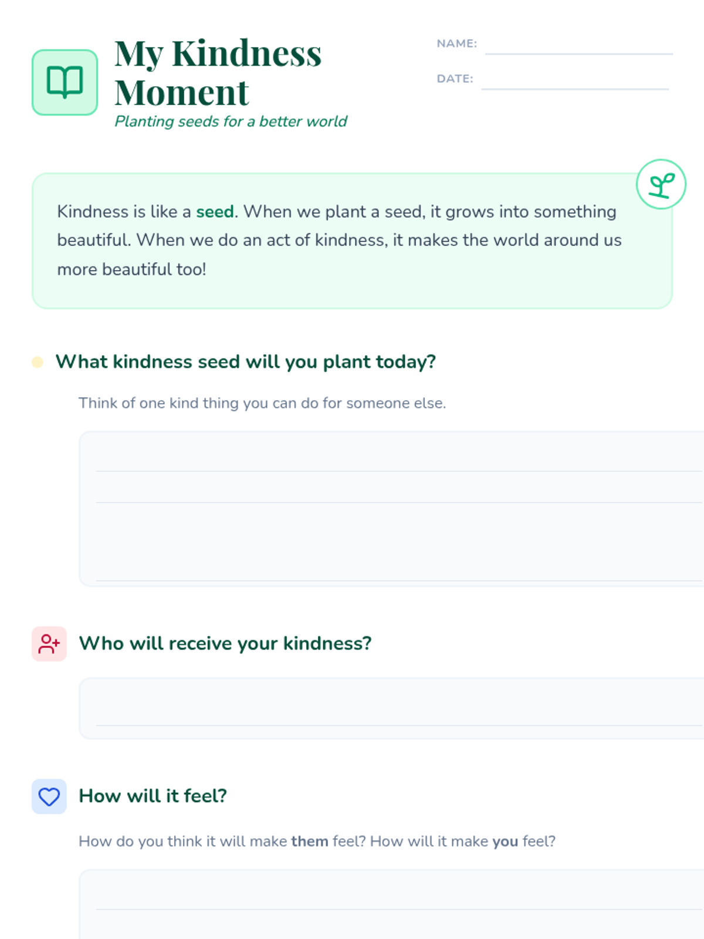Click the Date input line
The image size is (704, 939).
pyautogui.click(x=574, y=81)
